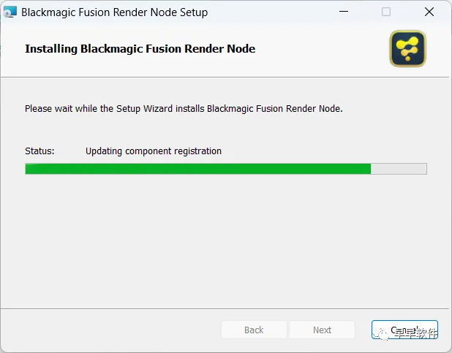
Task: Click white banner space between heading and logo
Action: pos(321,49)
